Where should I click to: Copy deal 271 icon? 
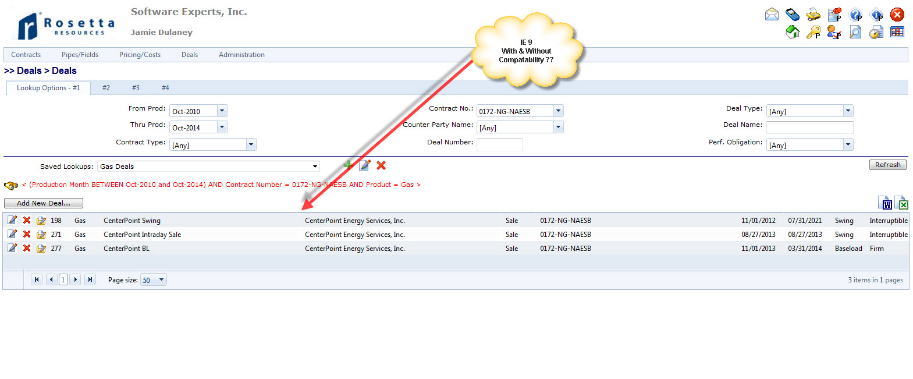point(41,234)
